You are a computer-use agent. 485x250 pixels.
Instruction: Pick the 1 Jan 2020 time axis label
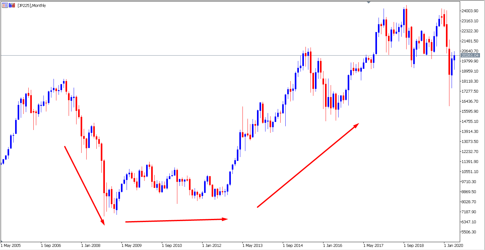click(454, 246)
